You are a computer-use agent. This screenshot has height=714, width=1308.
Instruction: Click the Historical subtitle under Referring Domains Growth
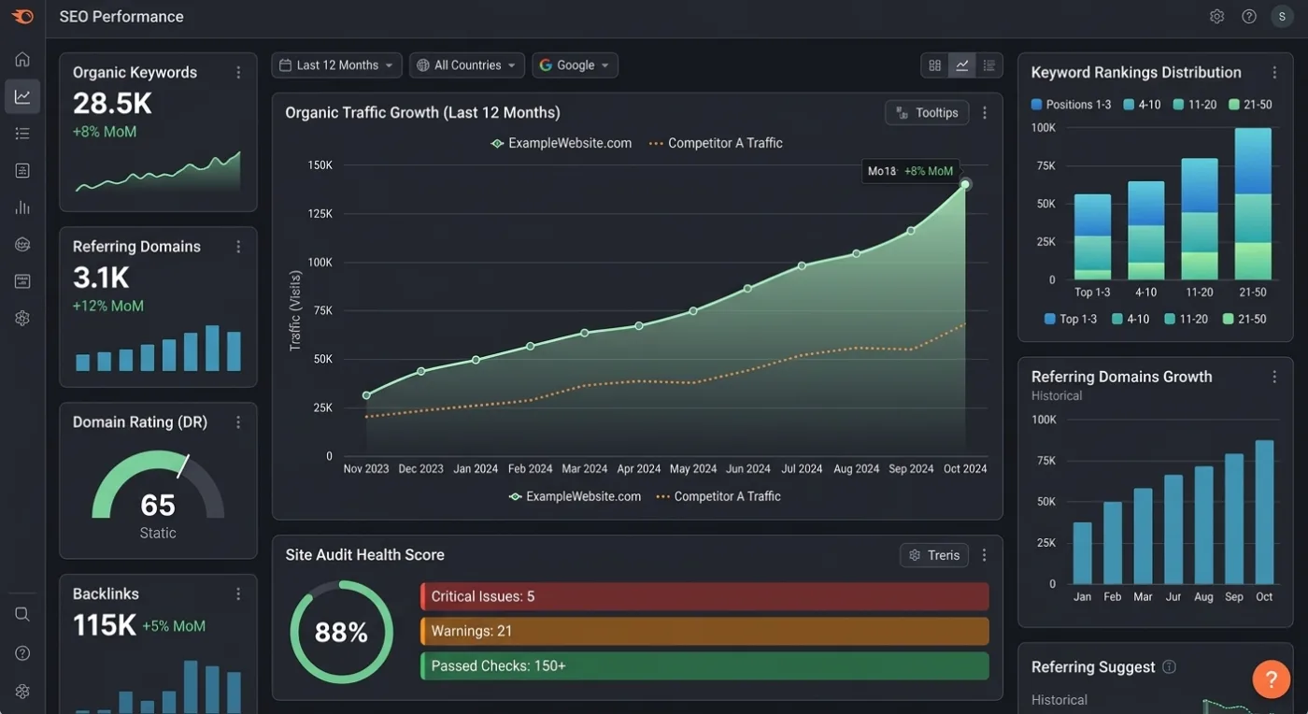(1057, 396)
